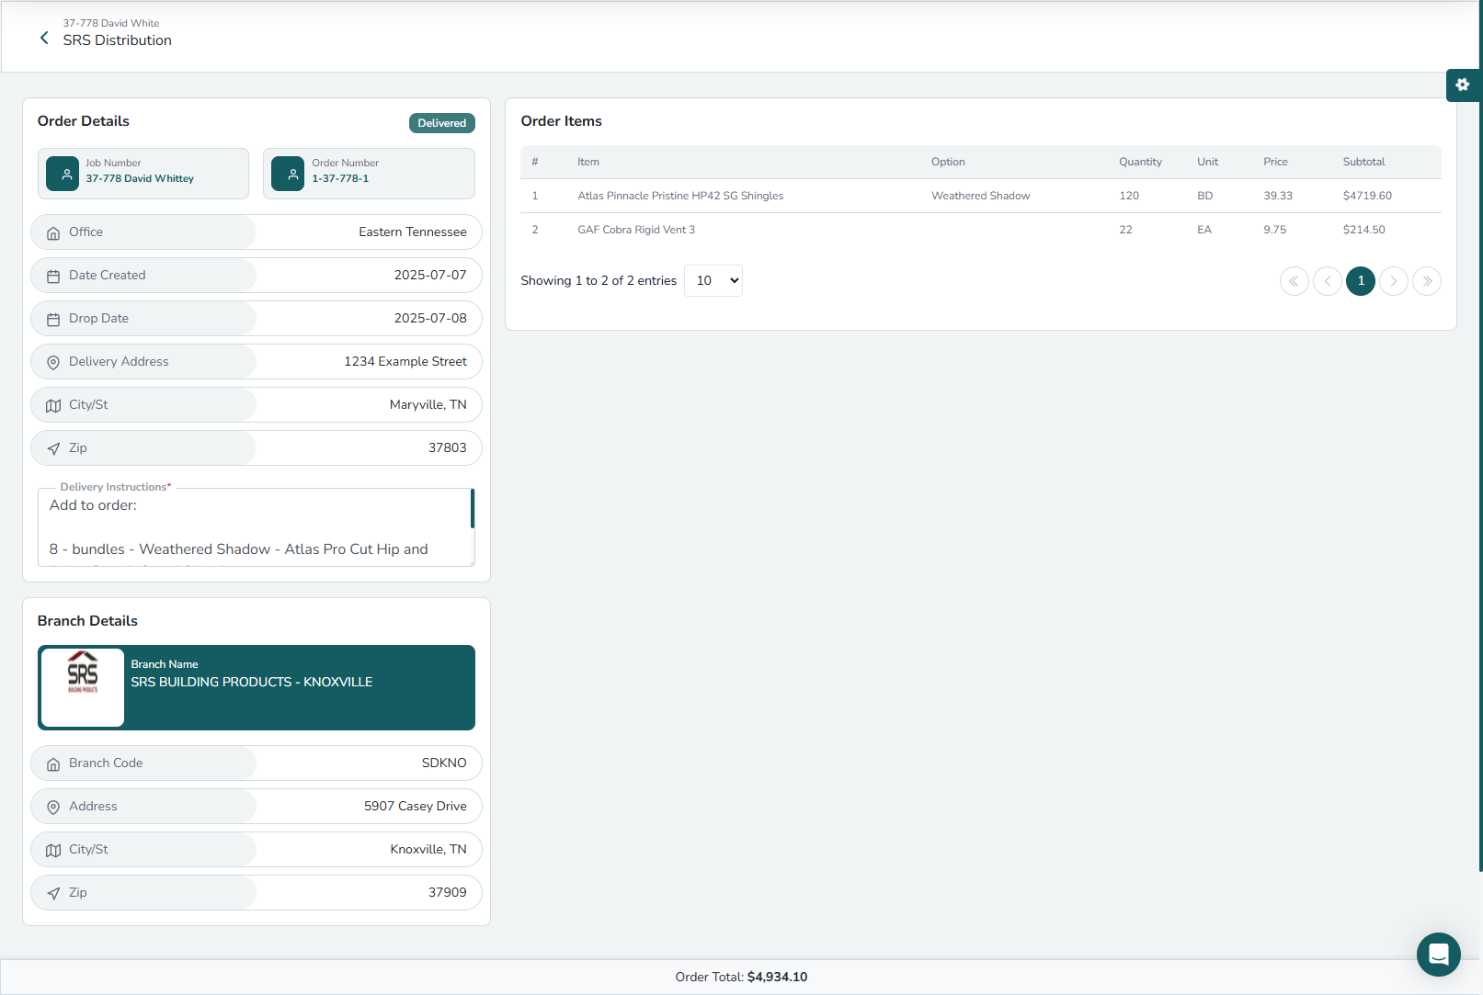The image size is (1483, 995).
Task: Open the chat support bubble
Action: tap(1438, 955)
